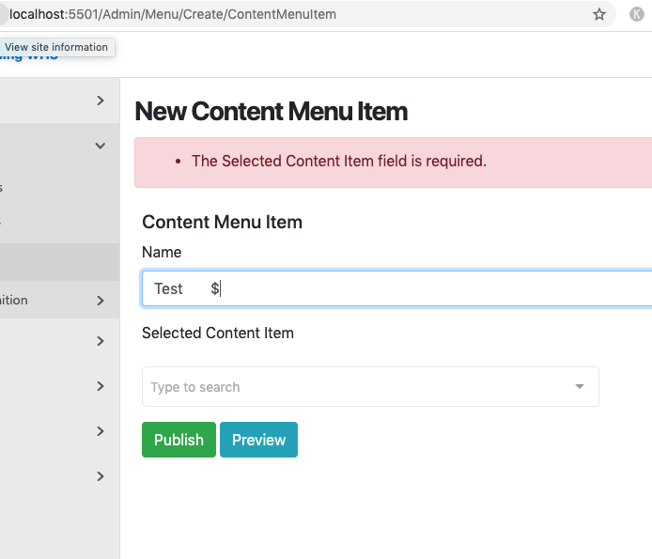Viewport: 652px width, 559px height.
Task: Open the Selected Content Item search dropdown
Action: coord(370,386)
